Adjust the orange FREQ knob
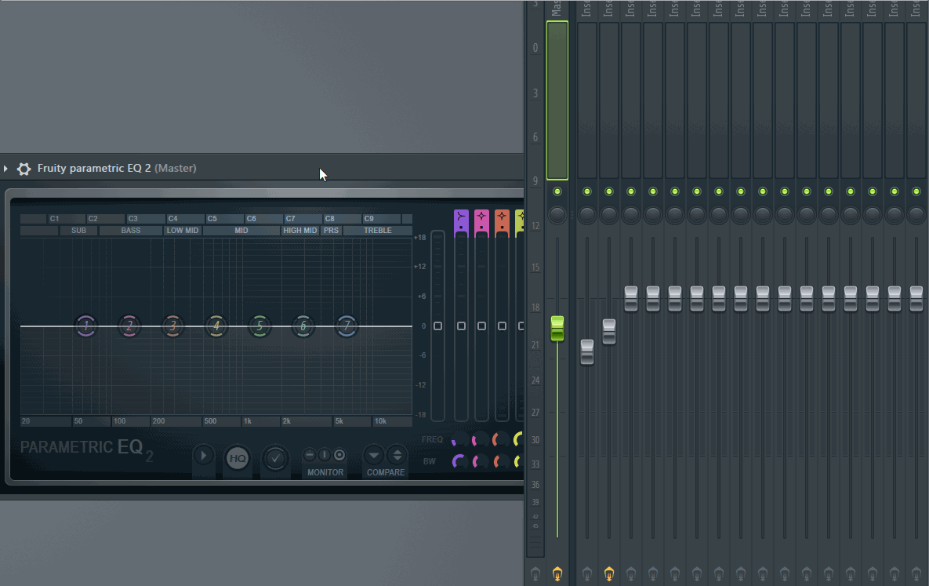This screenshot has height=586, width=929. [x=501, y=440]
